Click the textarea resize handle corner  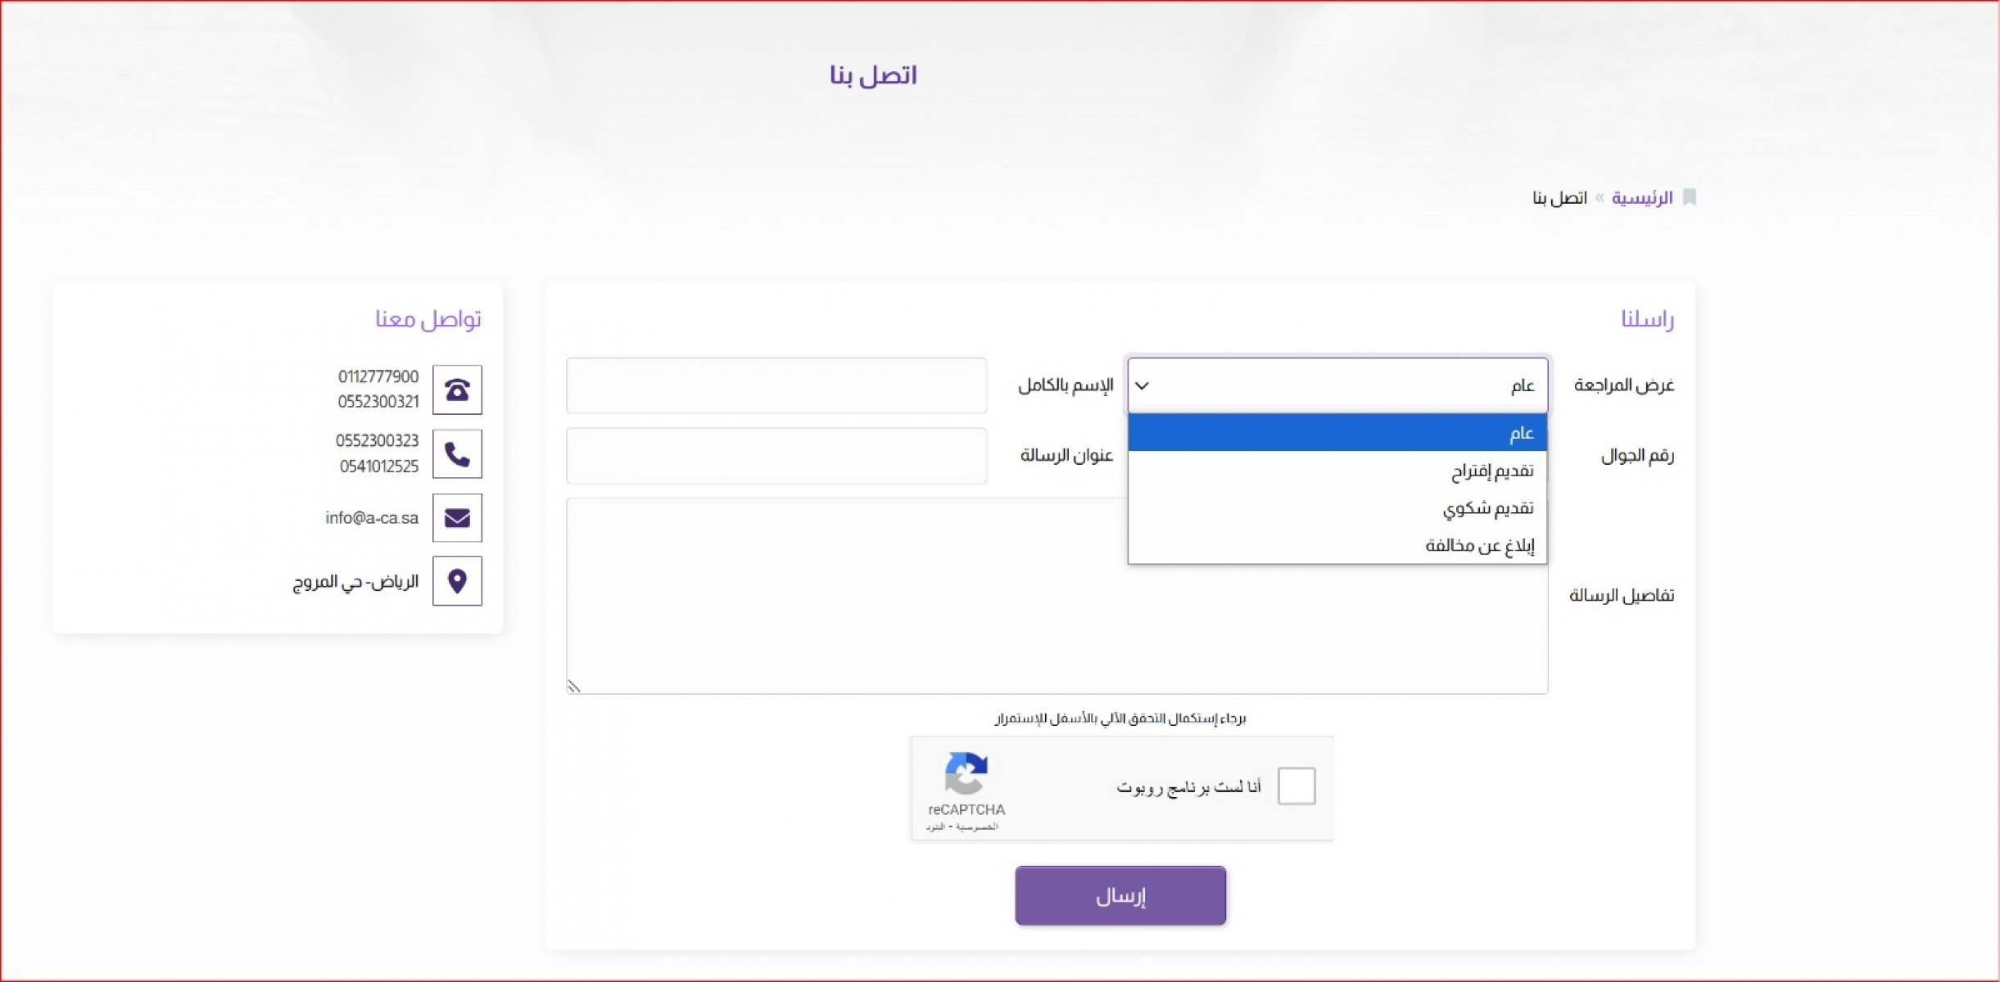tap(573, 687)
